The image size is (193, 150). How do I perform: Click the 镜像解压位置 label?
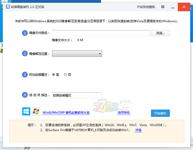tap(39, 54)
